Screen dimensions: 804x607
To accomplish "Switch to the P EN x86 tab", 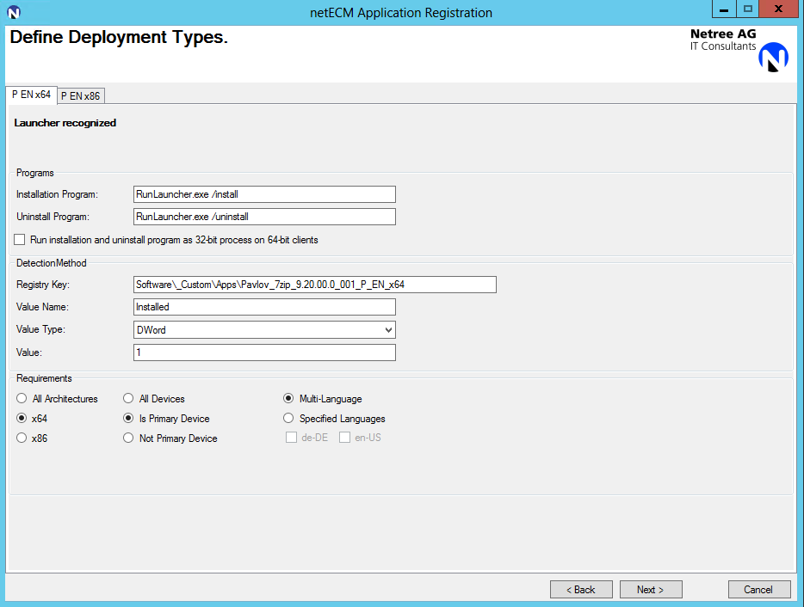I will point(80,95).
